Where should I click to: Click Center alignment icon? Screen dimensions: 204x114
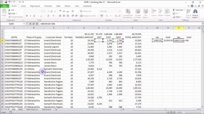pyautogui.click(x=64, y=16)
